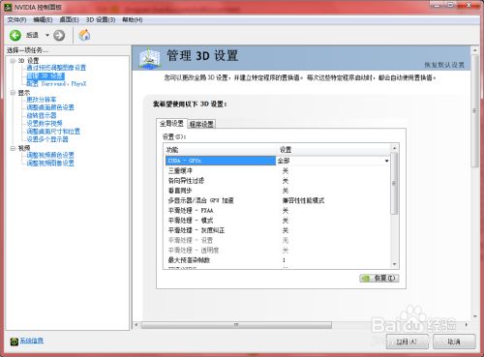The width and height of the screenshot is (484, 357).
Task: Click the 兼容性性能模式 value
Action: [303, 200]
